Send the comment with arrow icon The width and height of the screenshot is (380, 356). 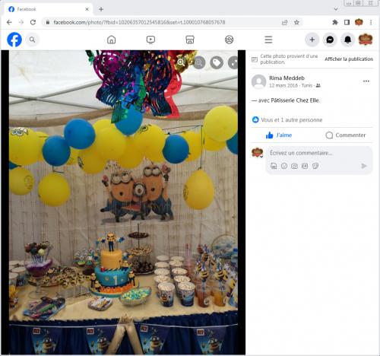click(363, 166)
